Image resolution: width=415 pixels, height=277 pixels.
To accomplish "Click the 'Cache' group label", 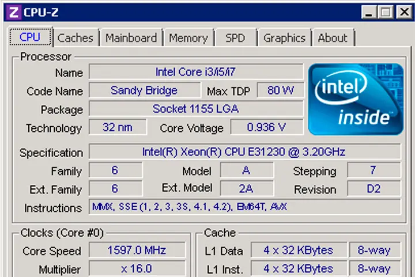I will click(x=220, y=233).
